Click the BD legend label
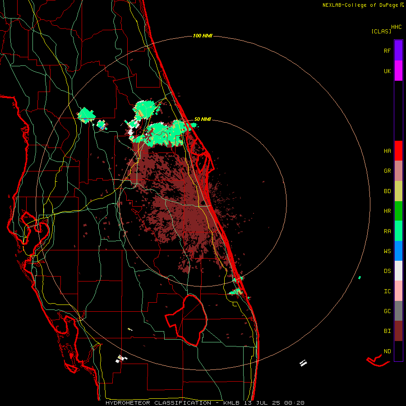The height and width of the screenshot is (406, 406). [x=387, y=191]
